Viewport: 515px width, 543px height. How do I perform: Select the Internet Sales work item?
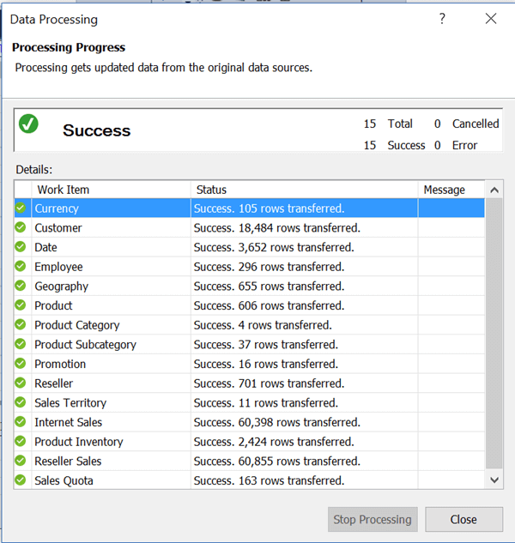(x=250, y=422)
